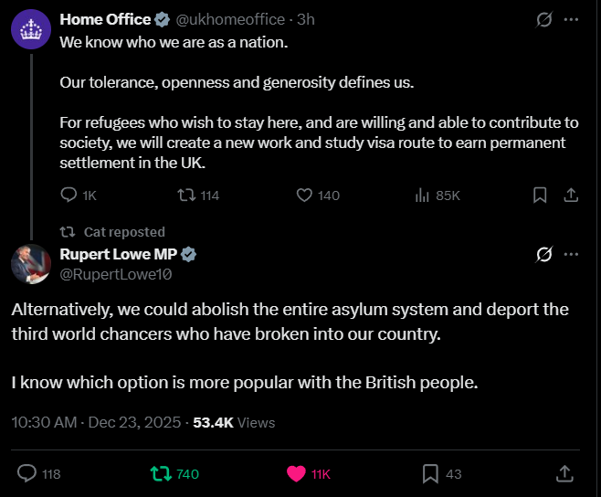601x497 pixels.
Task: Share the Home Office tweet
Action: pos(570,195)
